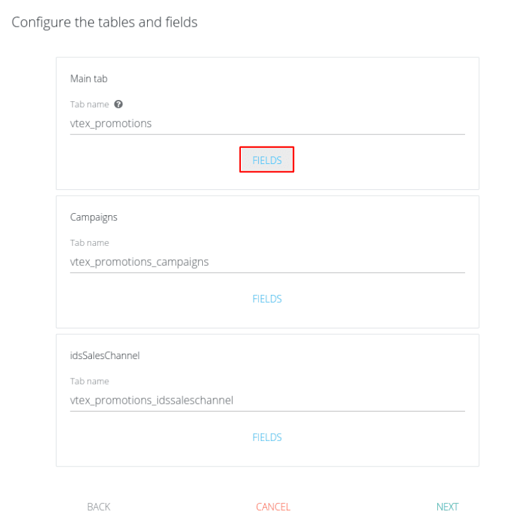Cancel the table configuration
517x519 pixels.
(x=273, y=507)
